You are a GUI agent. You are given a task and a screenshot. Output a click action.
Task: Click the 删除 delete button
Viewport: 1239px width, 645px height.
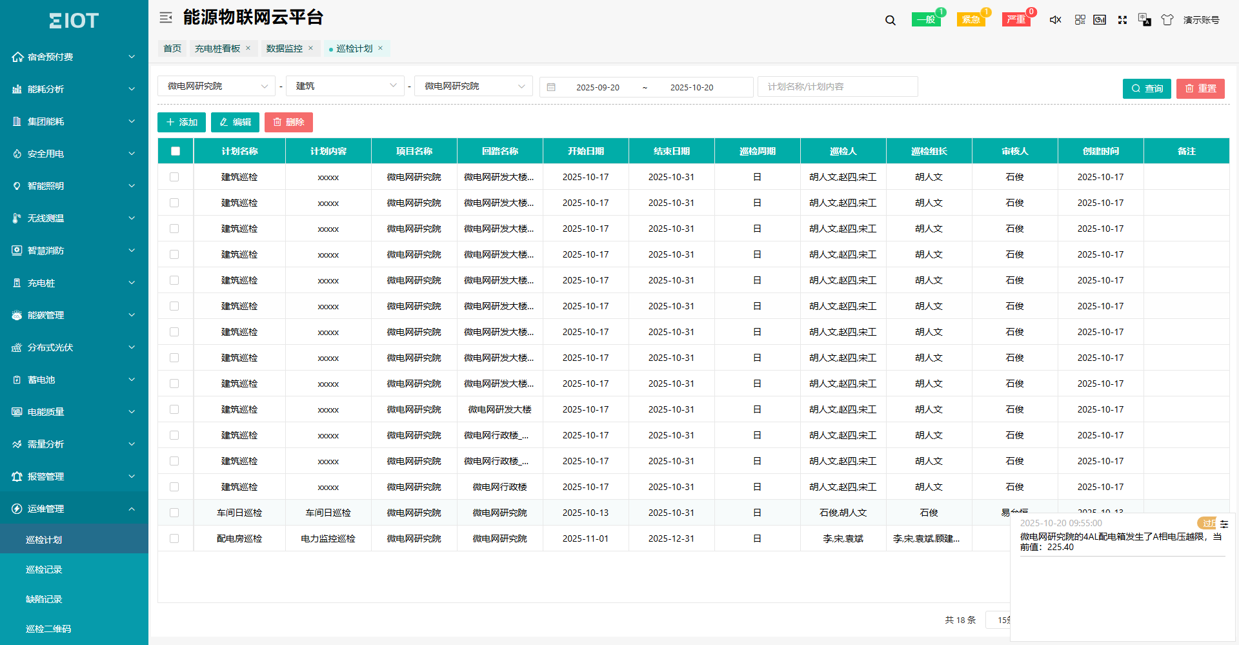288,122
